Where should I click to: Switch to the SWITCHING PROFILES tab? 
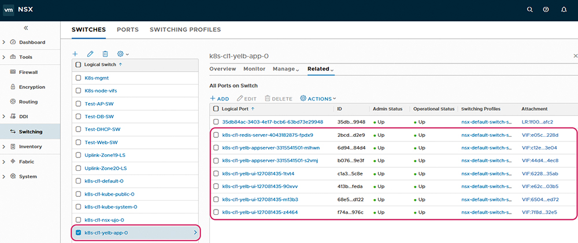pos(185,30)
